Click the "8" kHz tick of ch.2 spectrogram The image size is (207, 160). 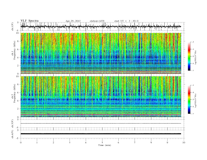coord(18,84)
